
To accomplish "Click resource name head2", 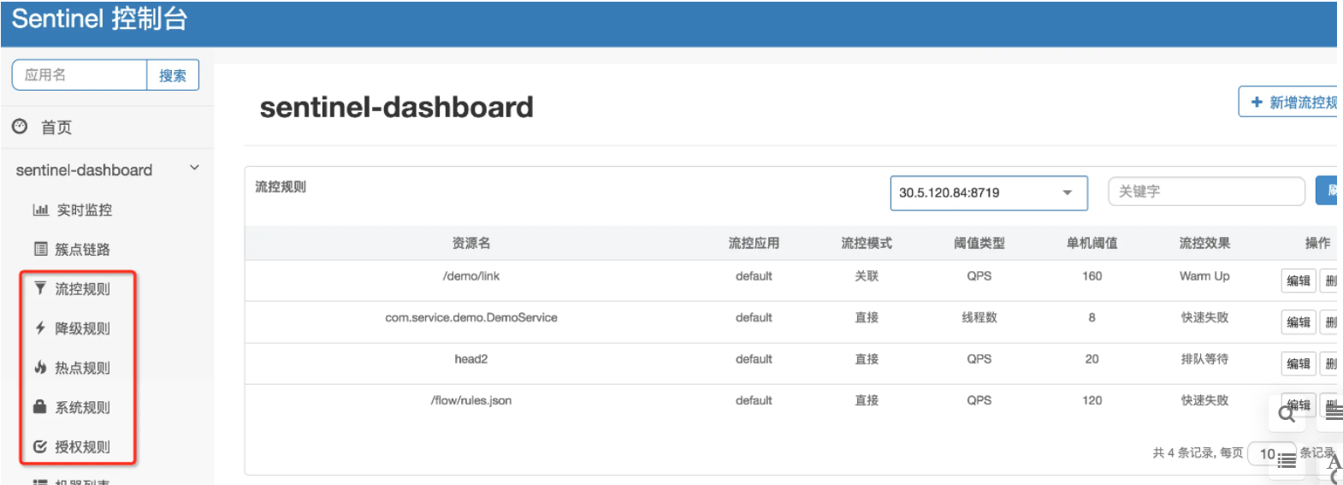I will (x=471, y=359).
